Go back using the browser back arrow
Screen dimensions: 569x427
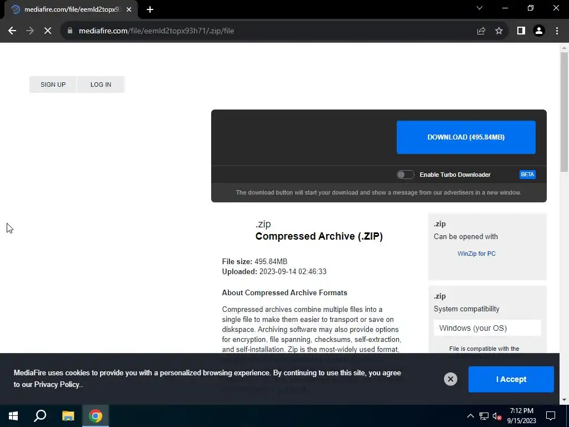coord(12,31)
